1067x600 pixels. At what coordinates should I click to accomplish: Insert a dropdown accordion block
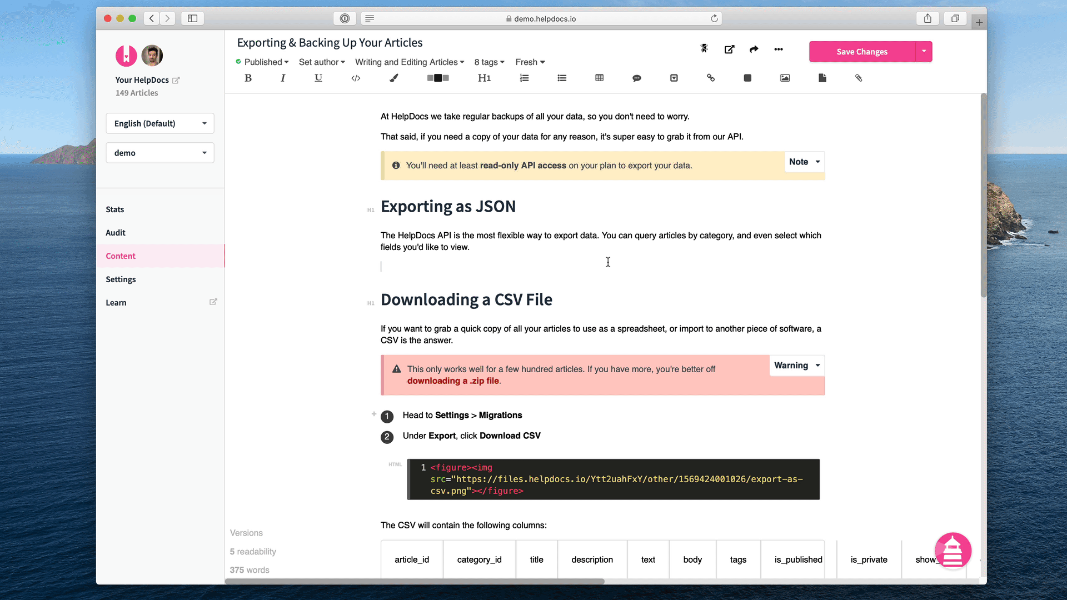point(674,78)
